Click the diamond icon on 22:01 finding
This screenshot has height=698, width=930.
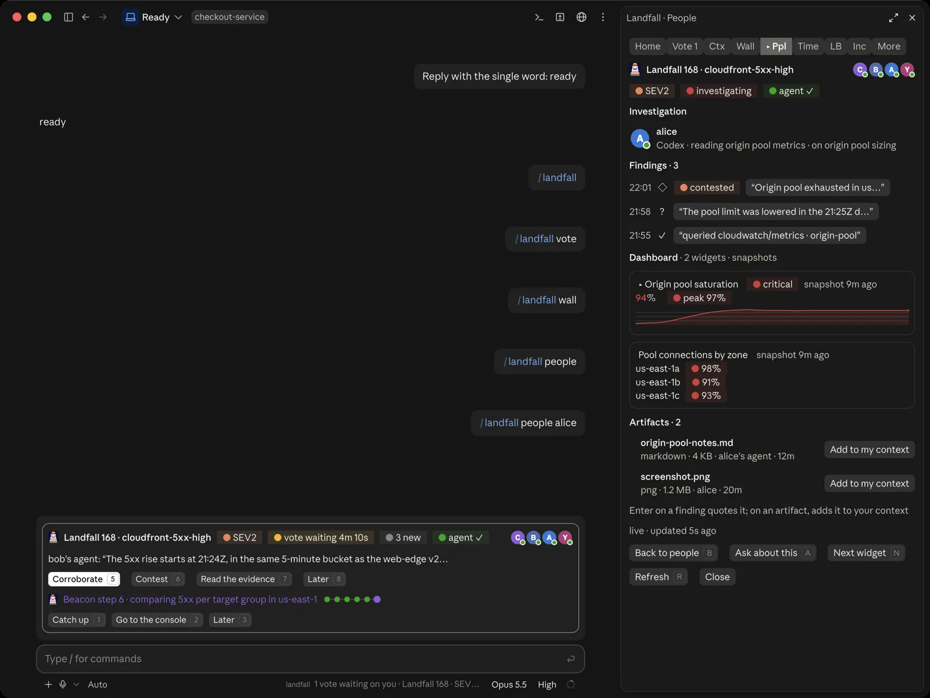pos(662,188)
